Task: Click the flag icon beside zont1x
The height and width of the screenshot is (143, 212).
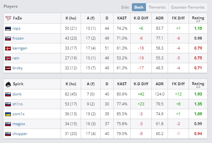Action: [x=8, y=114]
